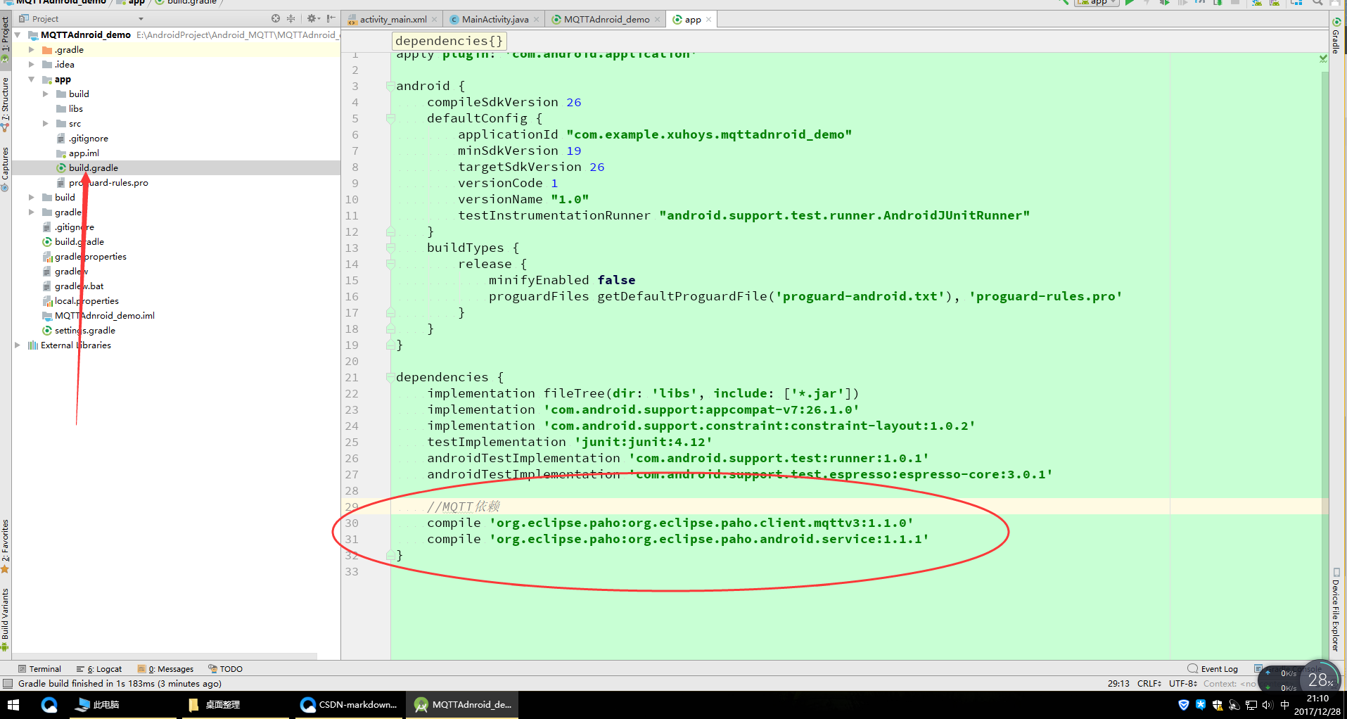Image resolution: width=1347 pixels, height=719 pixels.
Task: Select gradle.properties file
Action: pyautogui.click(x=90, y=256)
